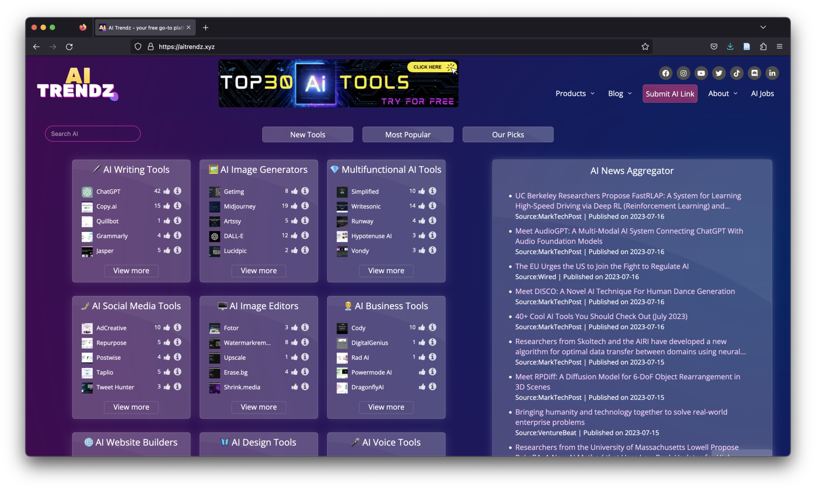Open the TikTok social icon
This screenshot has height=490, width=816.
(x=737, y=73)
